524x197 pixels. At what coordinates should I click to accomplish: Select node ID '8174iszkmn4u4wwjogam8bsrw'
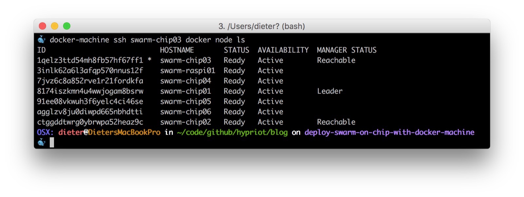90,91
